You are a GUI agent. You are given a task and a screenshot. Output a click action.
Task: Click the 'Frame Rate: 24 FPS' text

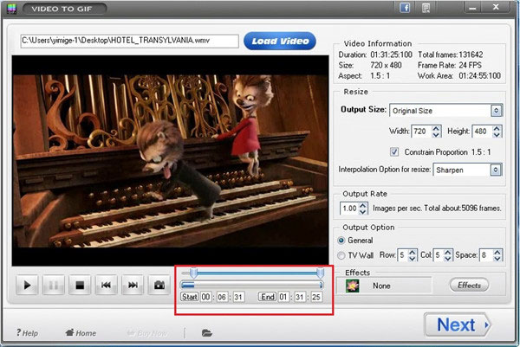click(x=450, y=65)
